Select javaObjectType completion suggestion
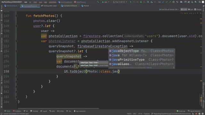The image size is (205, 115). click(142, 51)
